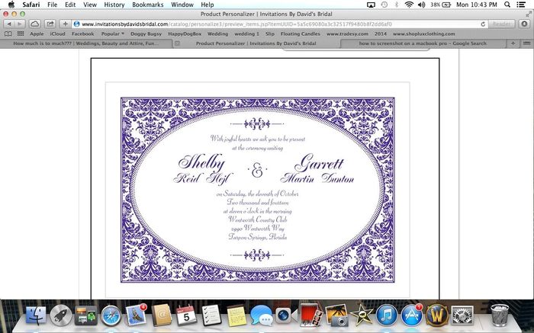Open Contacts book in the Dock

pos(161,315)
